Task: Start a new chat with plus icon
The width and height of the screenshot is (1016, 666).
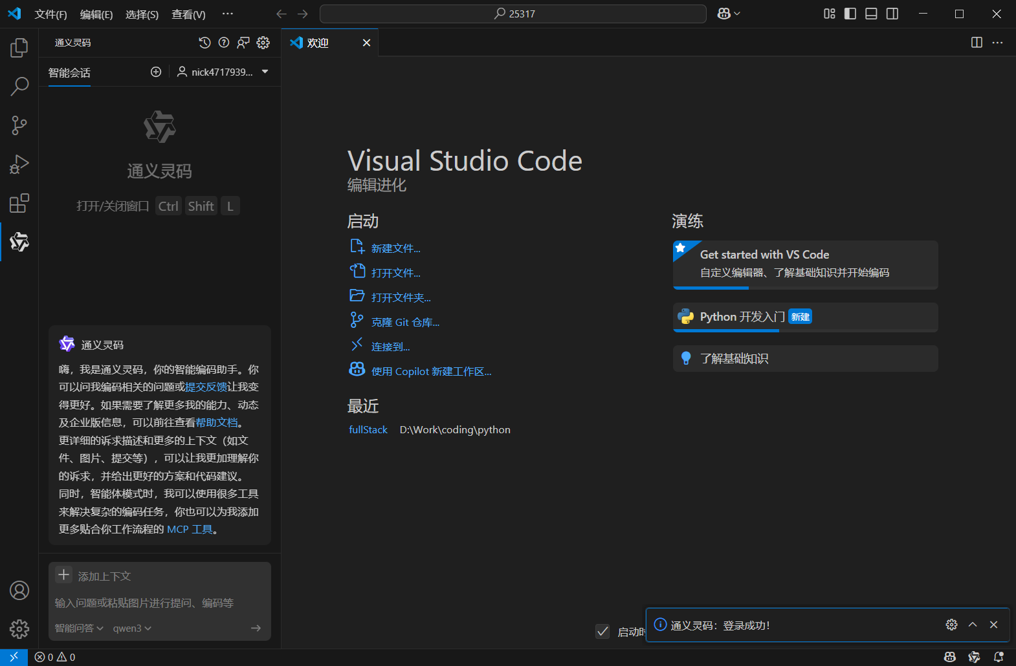Action: [x=156, y=72]
